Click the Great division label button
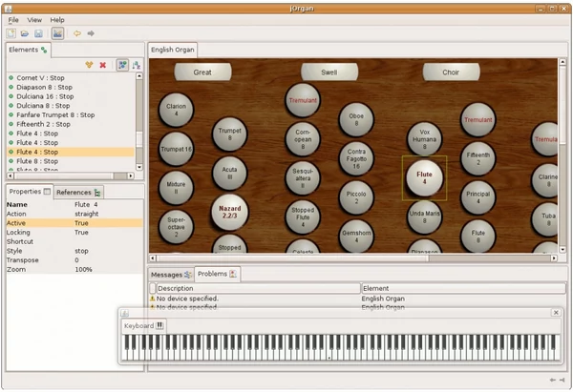The height and width of the screenshot is (392, 573). [x=202, y=72]
